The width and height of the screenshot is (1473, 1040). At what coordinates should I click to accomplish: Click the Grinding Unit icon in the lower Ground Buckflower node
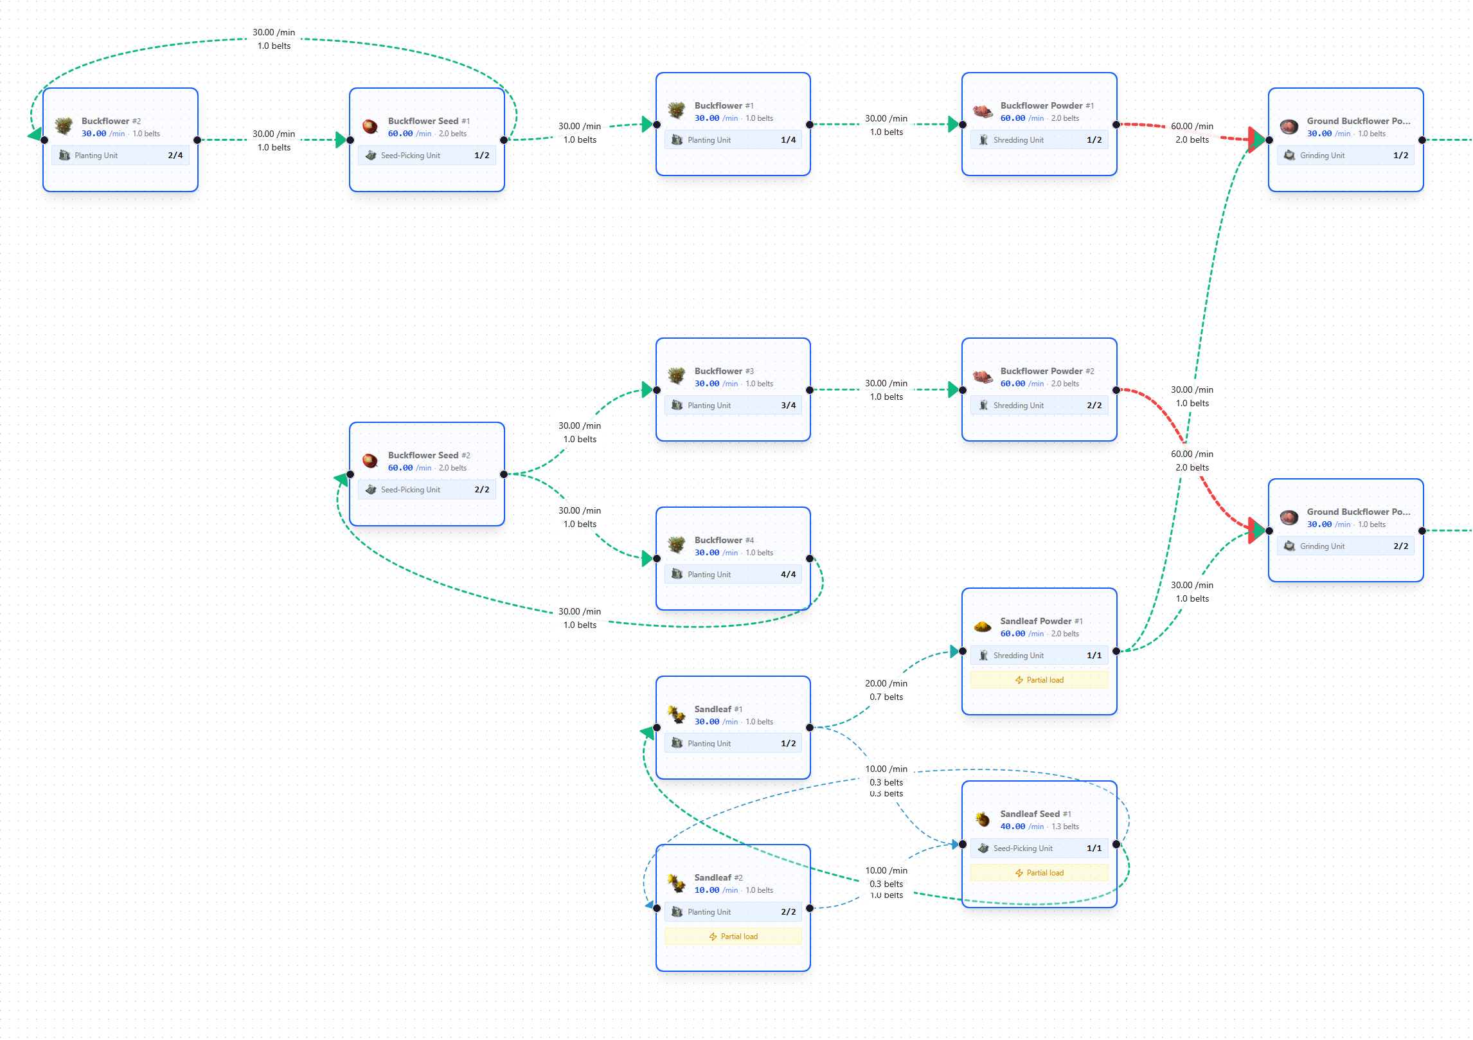point(1289,546)
